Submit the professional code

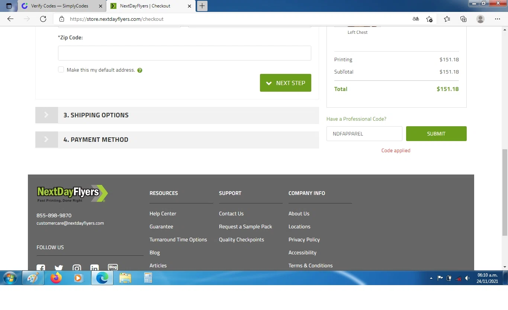click(436, 134)
